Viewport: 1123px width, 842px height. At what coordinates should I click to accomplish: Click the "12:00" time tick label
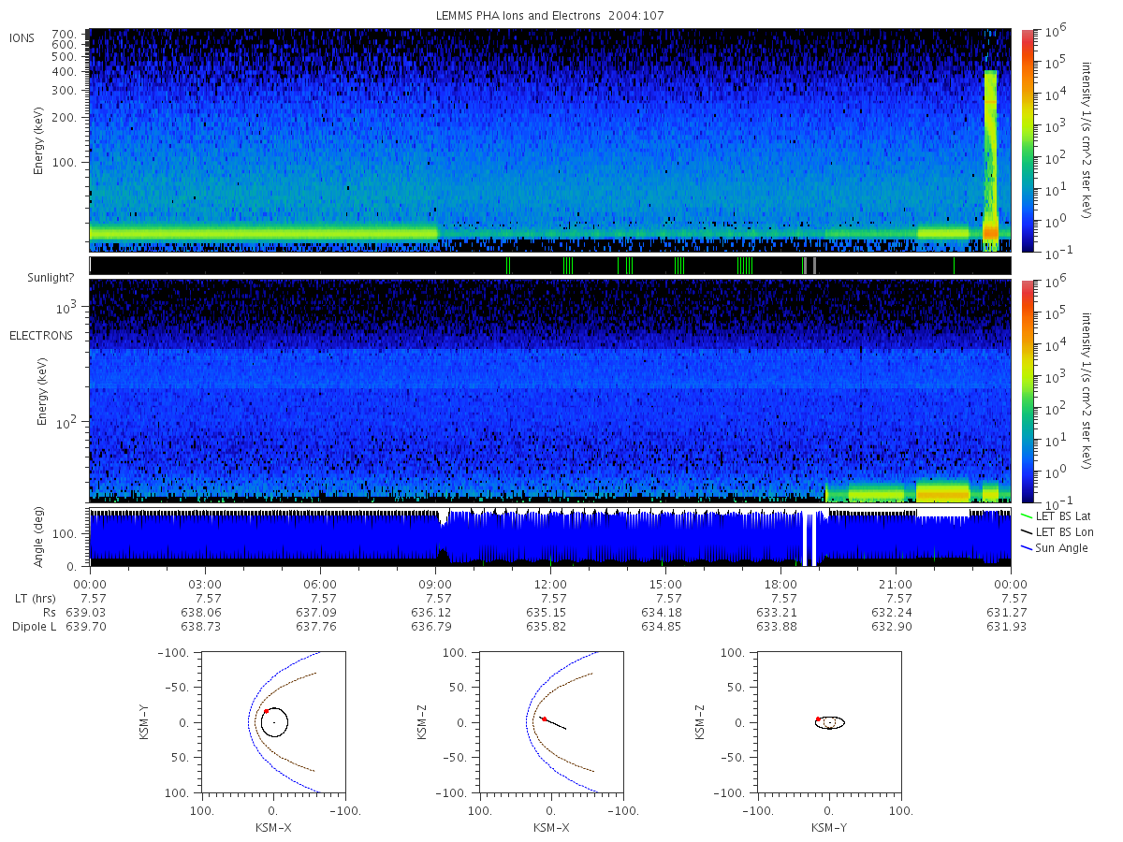(x=550, y=584)
